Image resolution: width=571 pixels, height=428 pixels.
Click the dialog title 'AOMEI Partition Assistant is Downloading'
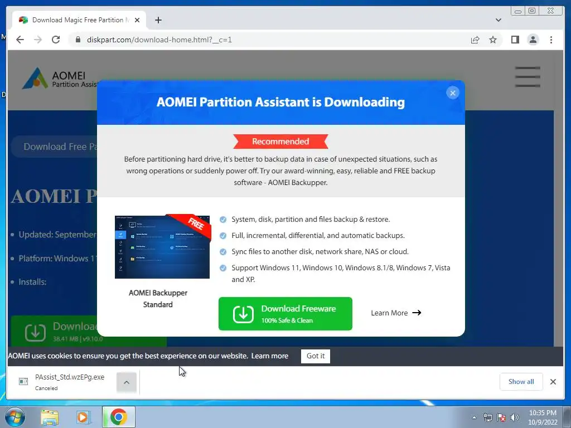pos(280,103)
